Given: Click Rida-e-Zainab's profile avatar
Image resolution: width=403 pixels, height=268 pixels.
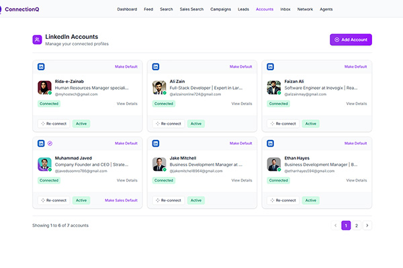Looking at the screenshot, I should coord(44,88).
